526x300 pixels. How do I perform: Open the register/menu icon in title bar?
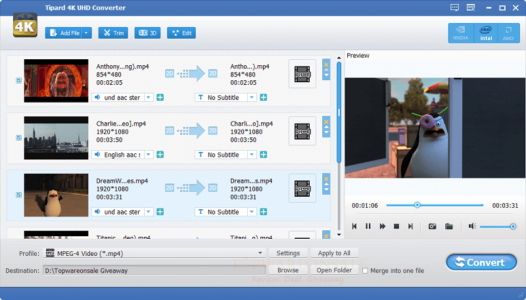point(471,7)
